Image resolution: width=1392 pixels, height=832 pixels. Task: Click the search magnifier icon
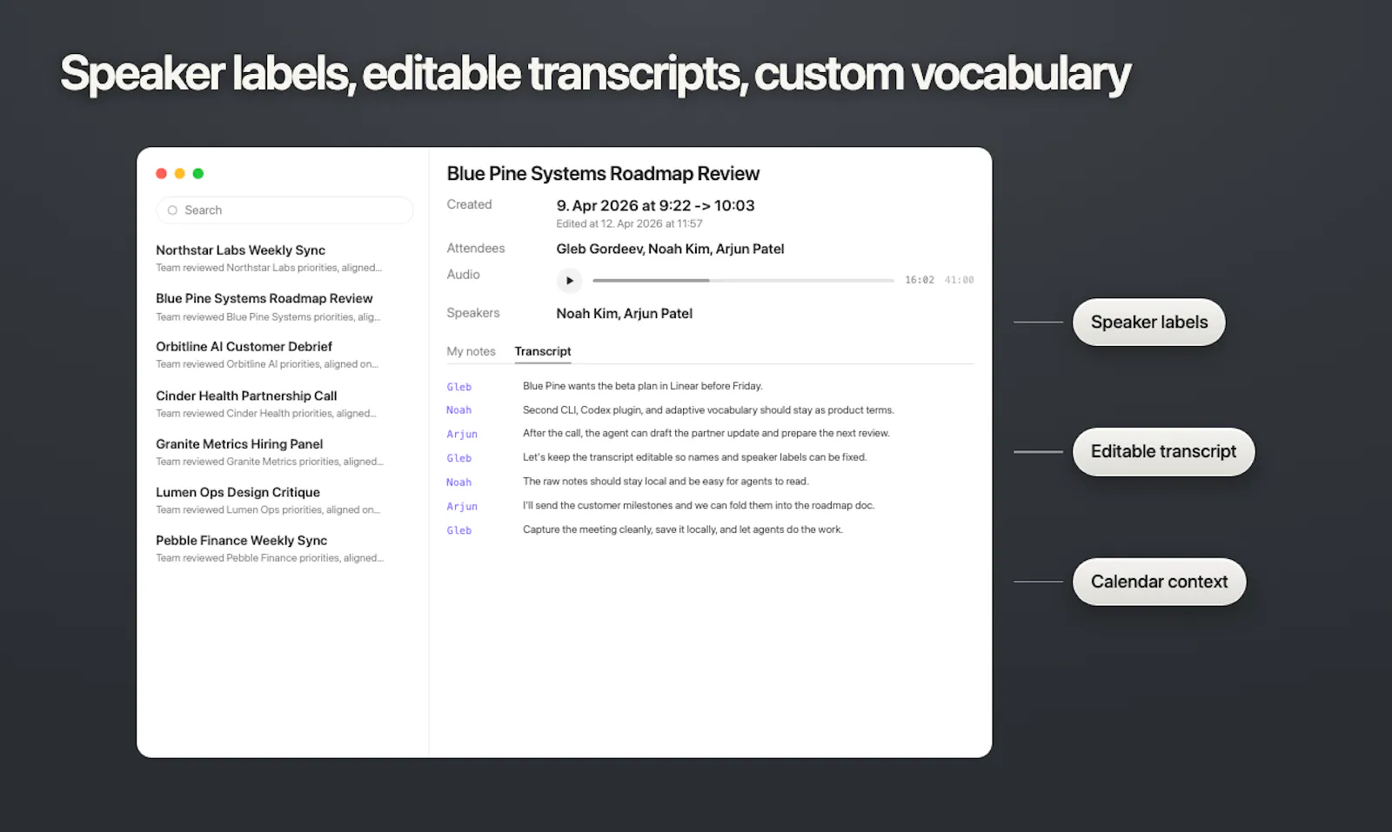(x=172, y=210)
